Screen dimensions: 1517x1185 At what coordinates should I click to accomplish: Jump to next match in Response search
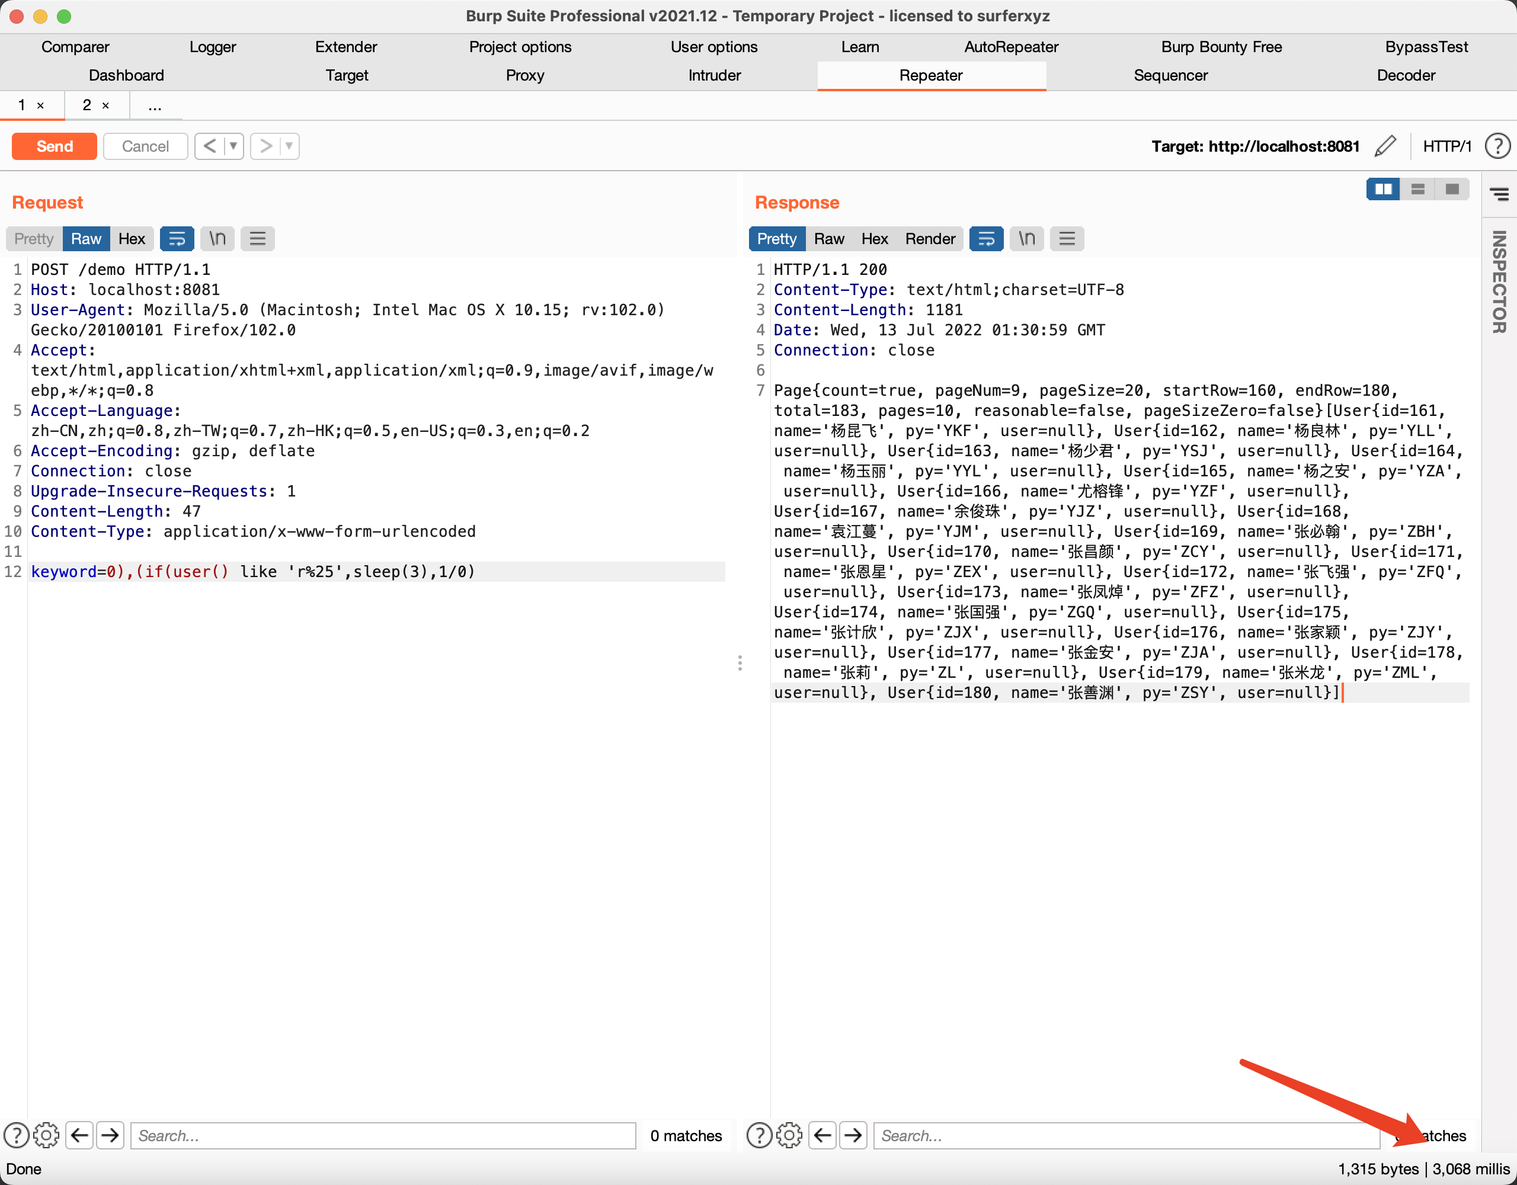pyautogui.click(x=853, y=1136)
